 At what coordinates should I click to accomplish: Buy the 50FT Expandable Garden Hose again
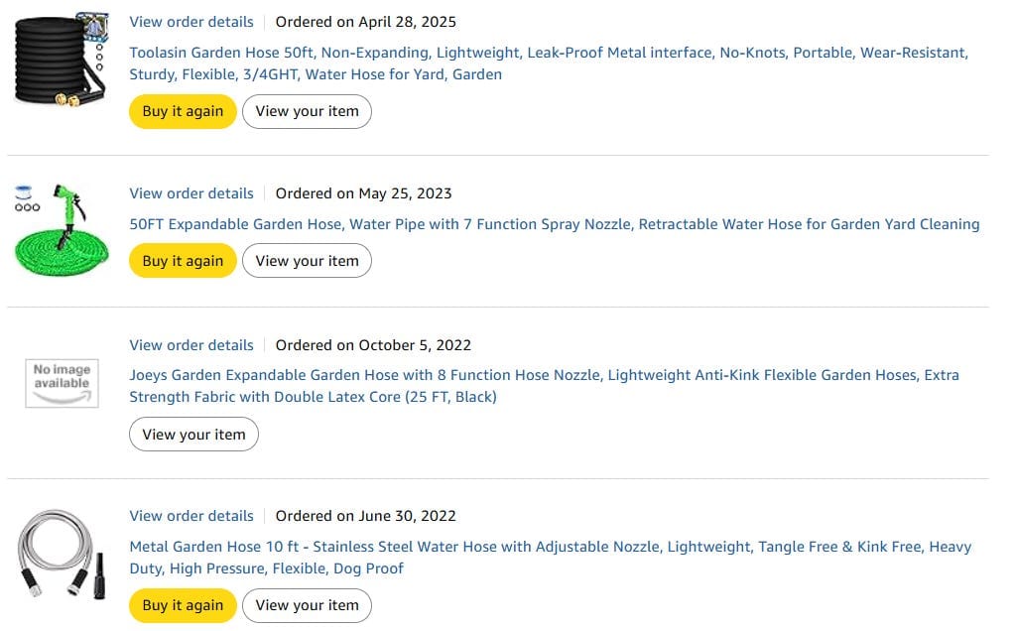click(184, 262)
